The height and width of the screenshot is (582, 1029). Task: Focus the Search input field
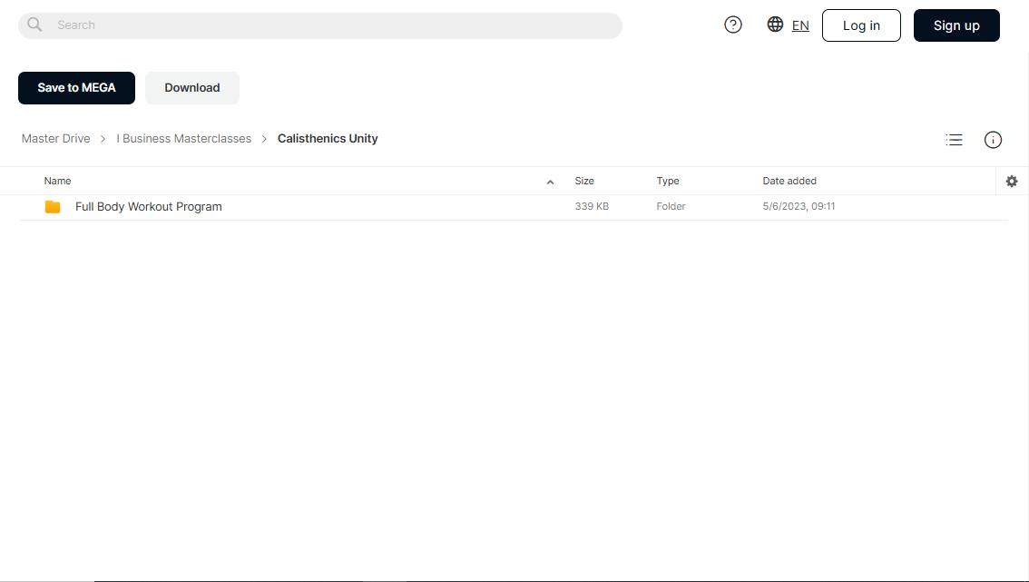click(320, 25)
